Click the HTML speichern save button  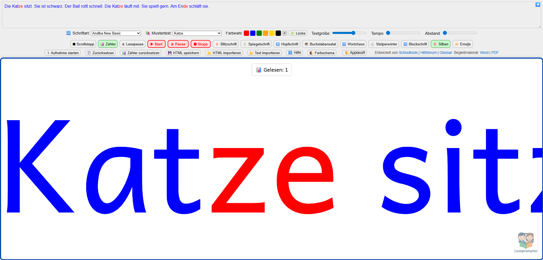(x=183, y=53)
